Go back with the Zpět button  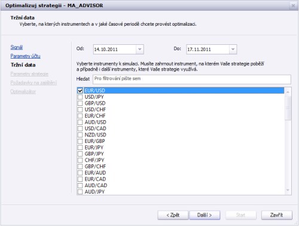point(173,215)
